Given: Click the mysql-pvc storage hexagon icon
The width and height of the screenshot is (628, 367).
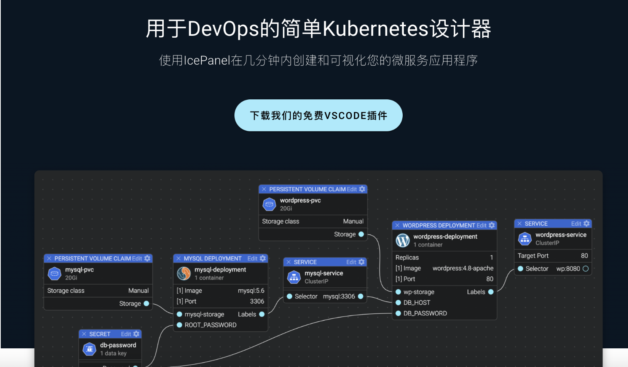Looking at the screenshot, I should pyautogui.click(x=54, y=274).
